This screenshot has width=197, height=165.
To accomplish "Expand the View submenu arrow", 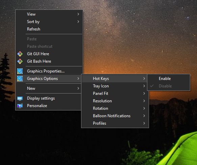I will click(78, 14).
